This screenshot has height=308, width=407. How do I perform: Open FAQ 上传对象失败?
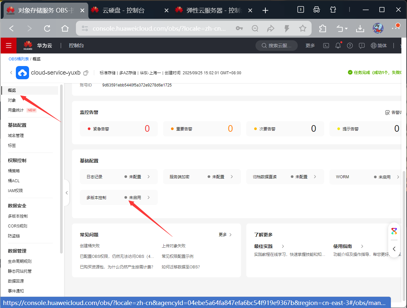coord(174,246)
